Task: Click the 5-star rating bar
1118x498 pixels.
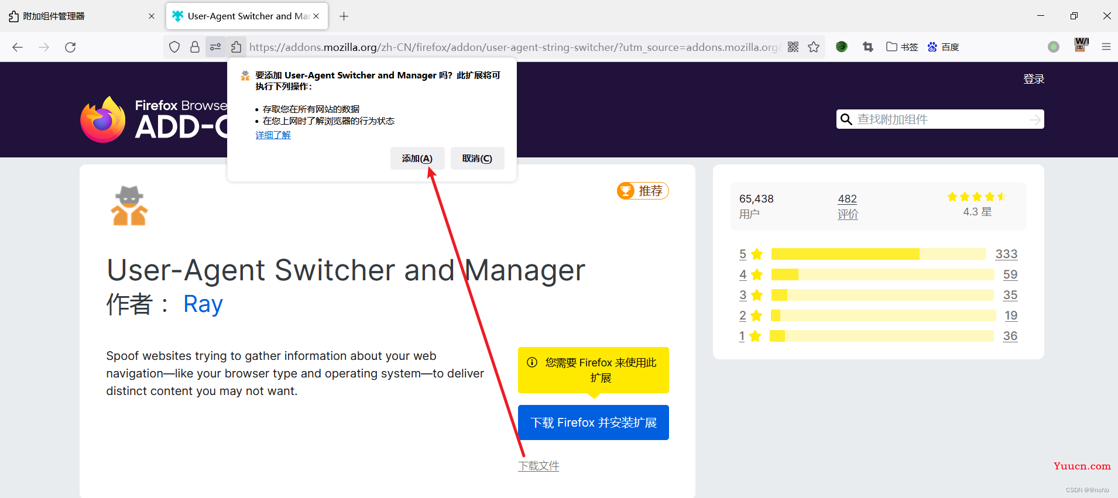Action: [x=879, y=254]
